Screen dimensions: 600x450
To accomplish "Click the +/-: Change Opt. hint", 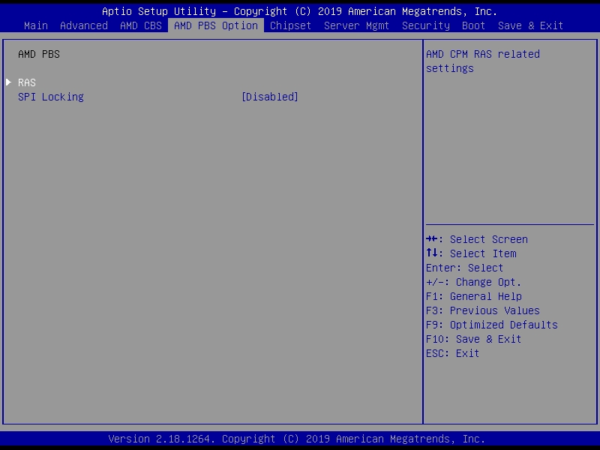I will tap(473, 283).
